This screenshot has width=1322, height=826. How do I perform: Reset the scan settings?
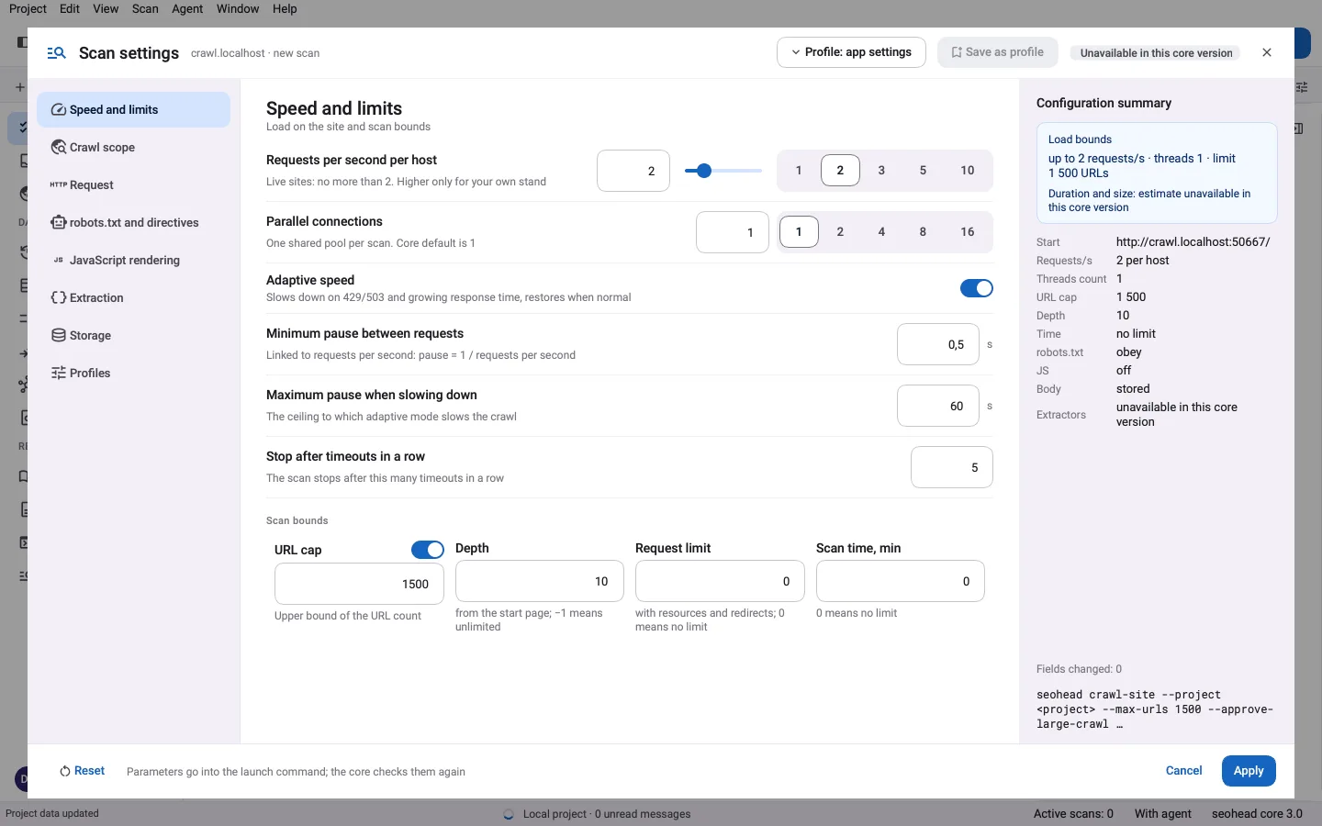click(x=82, y=771)
